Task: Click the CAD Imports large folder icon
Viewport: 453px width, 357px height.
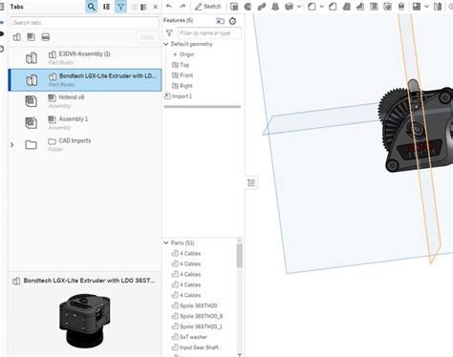Action: click(32, 145)
